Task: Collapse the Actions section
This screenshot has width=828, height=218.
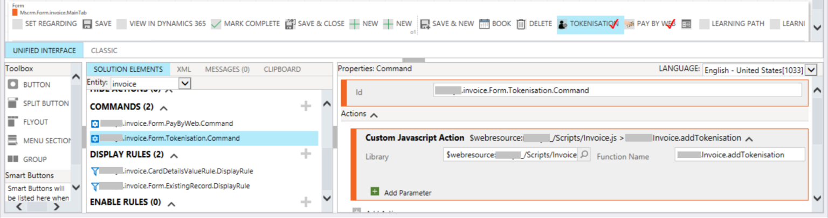Action: tap(374, 114)
